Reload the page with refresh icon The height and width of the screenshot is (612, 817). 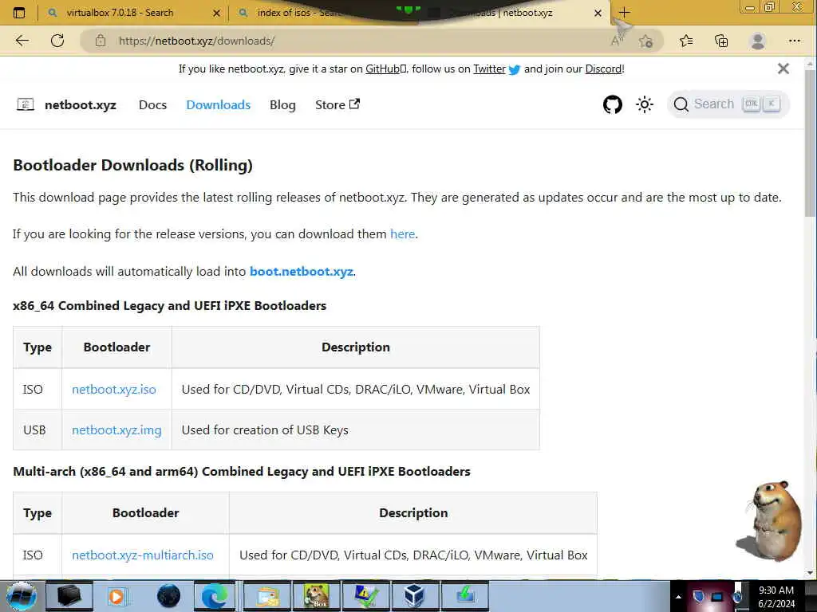(x=57, y=41)
